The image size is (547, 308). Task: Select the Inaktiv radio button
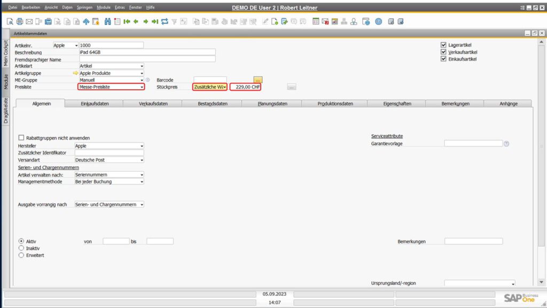pos(21,248)
